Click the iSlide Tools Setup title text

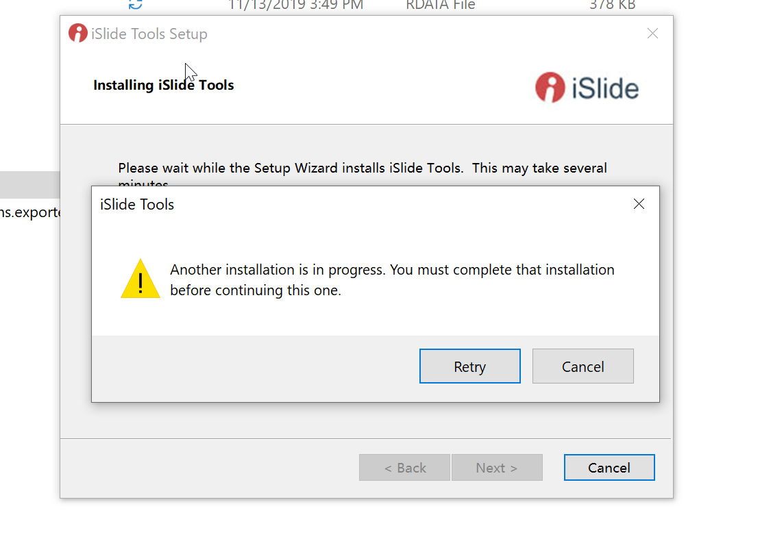[149, 34]
